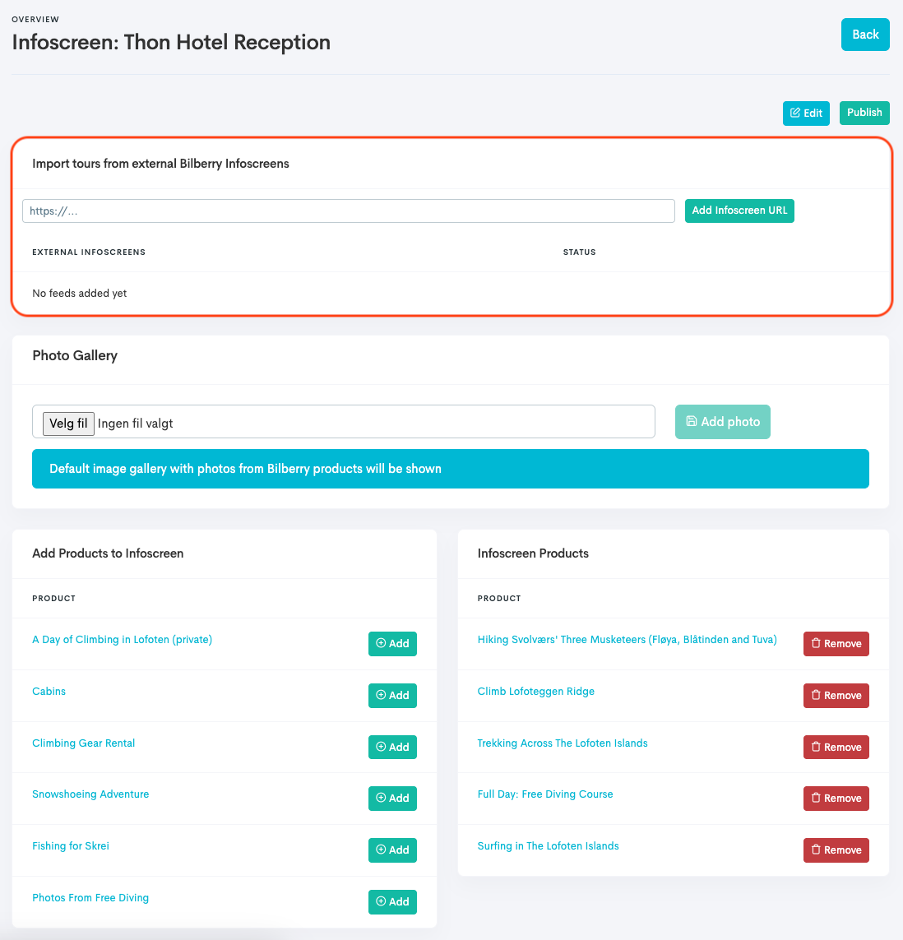Open Photos From Free Diving link
903x940 pixels.
(x=90, y=897)
